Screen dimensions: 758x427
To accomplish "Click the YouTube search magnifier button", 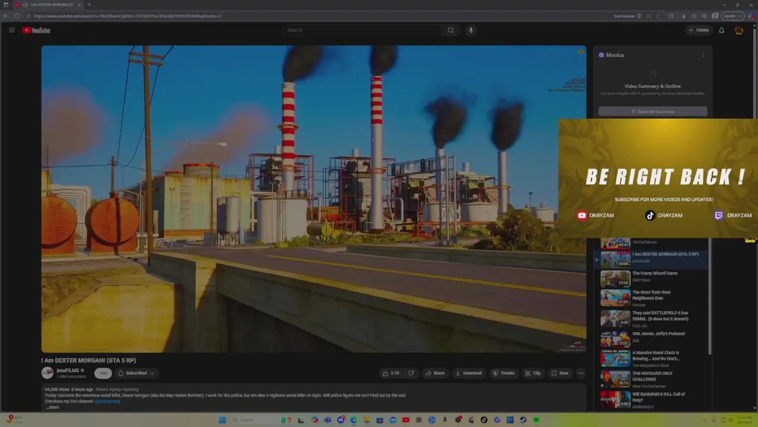I will click(450, 30).
